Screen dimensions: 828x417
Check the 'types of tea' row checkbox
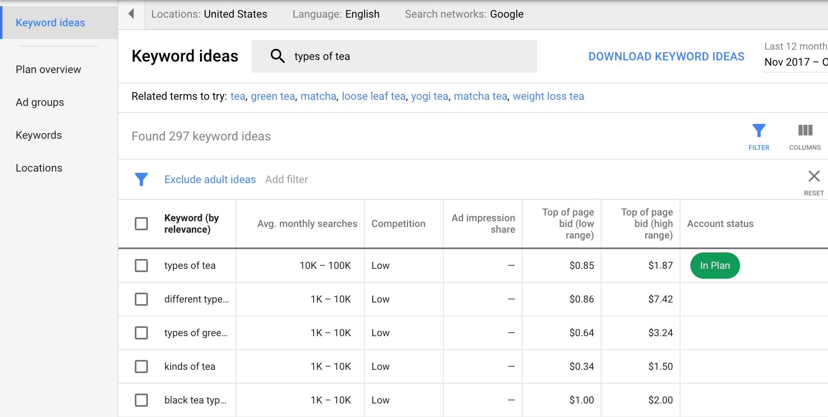coord(141,266)
